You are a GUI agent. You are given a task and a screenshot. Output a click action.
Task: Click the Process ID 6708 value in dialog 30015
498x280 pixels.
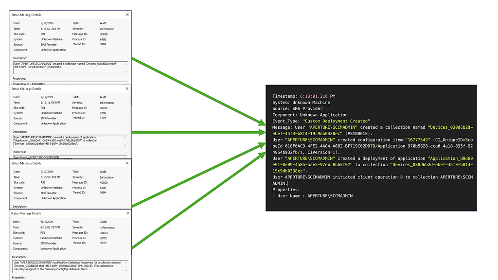pyautogui.click(x=103, y=40)
